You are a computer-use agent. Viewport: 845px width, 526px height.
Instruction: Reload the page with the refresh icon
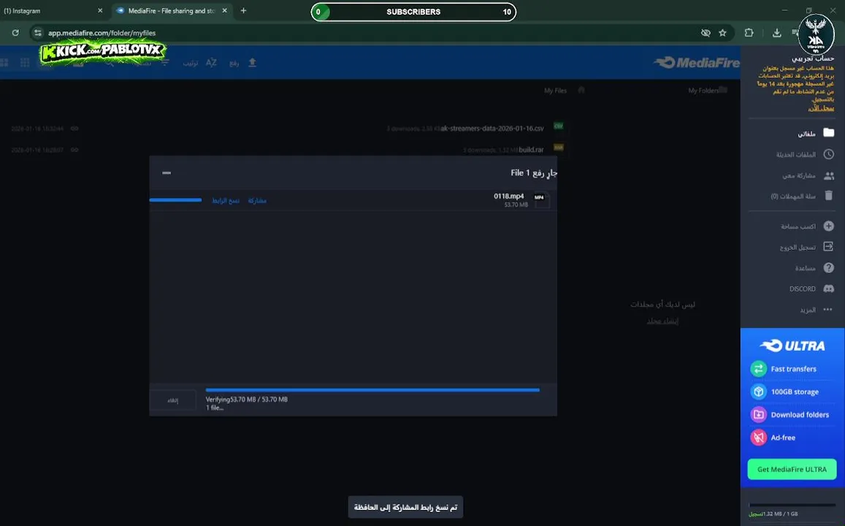pos(15,33)
